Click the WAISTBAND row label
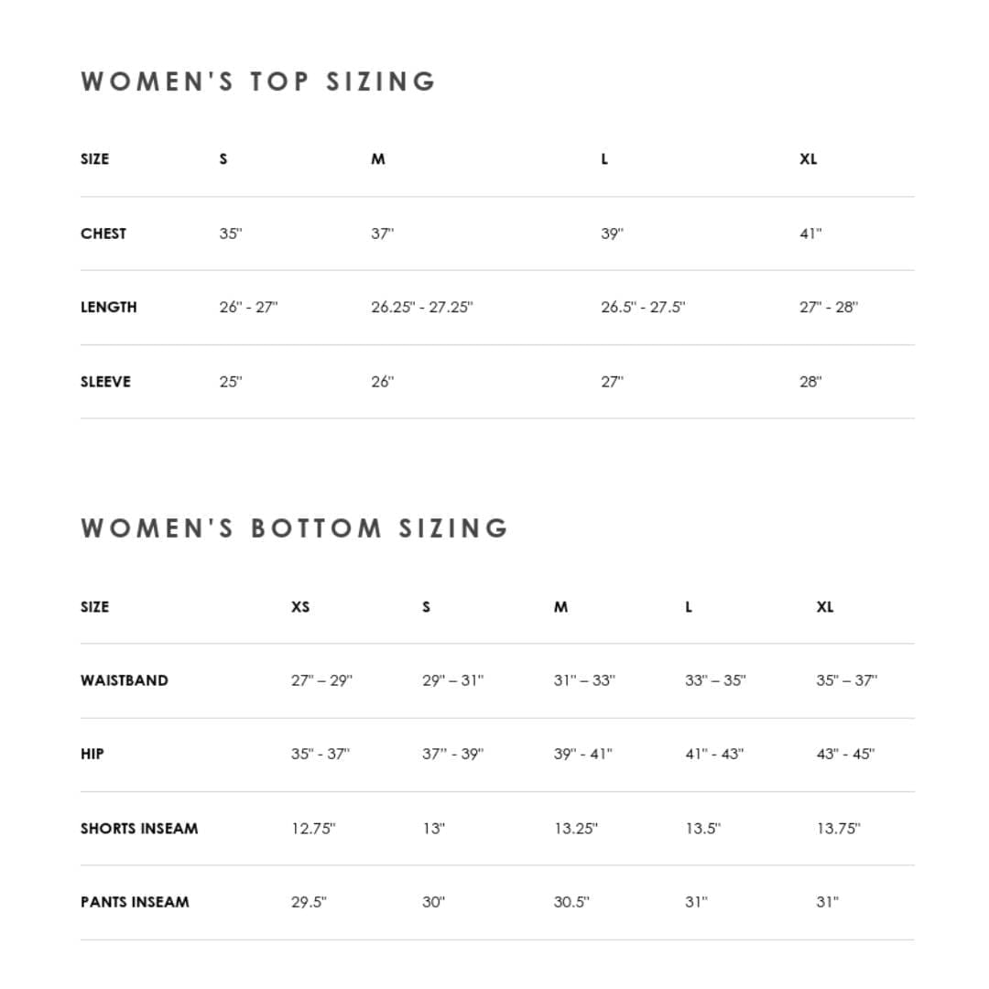This screenshot has width=989, height=989. point(125,680)
